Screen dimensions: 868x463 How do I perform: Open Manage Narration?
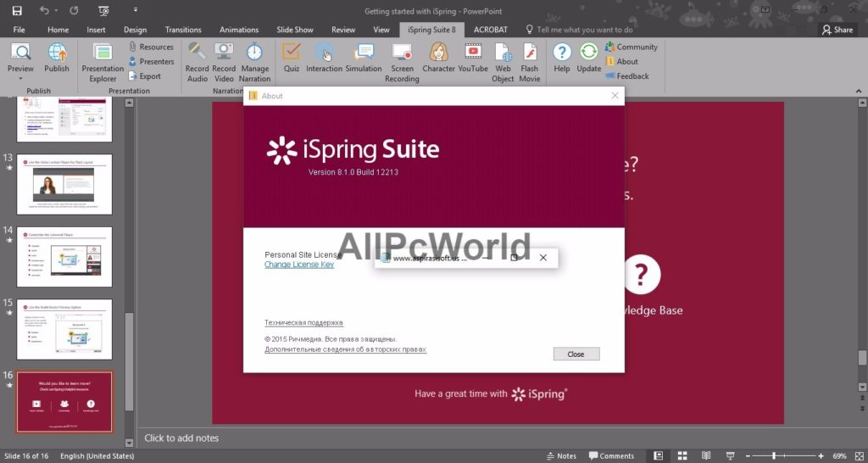point(254,62)
